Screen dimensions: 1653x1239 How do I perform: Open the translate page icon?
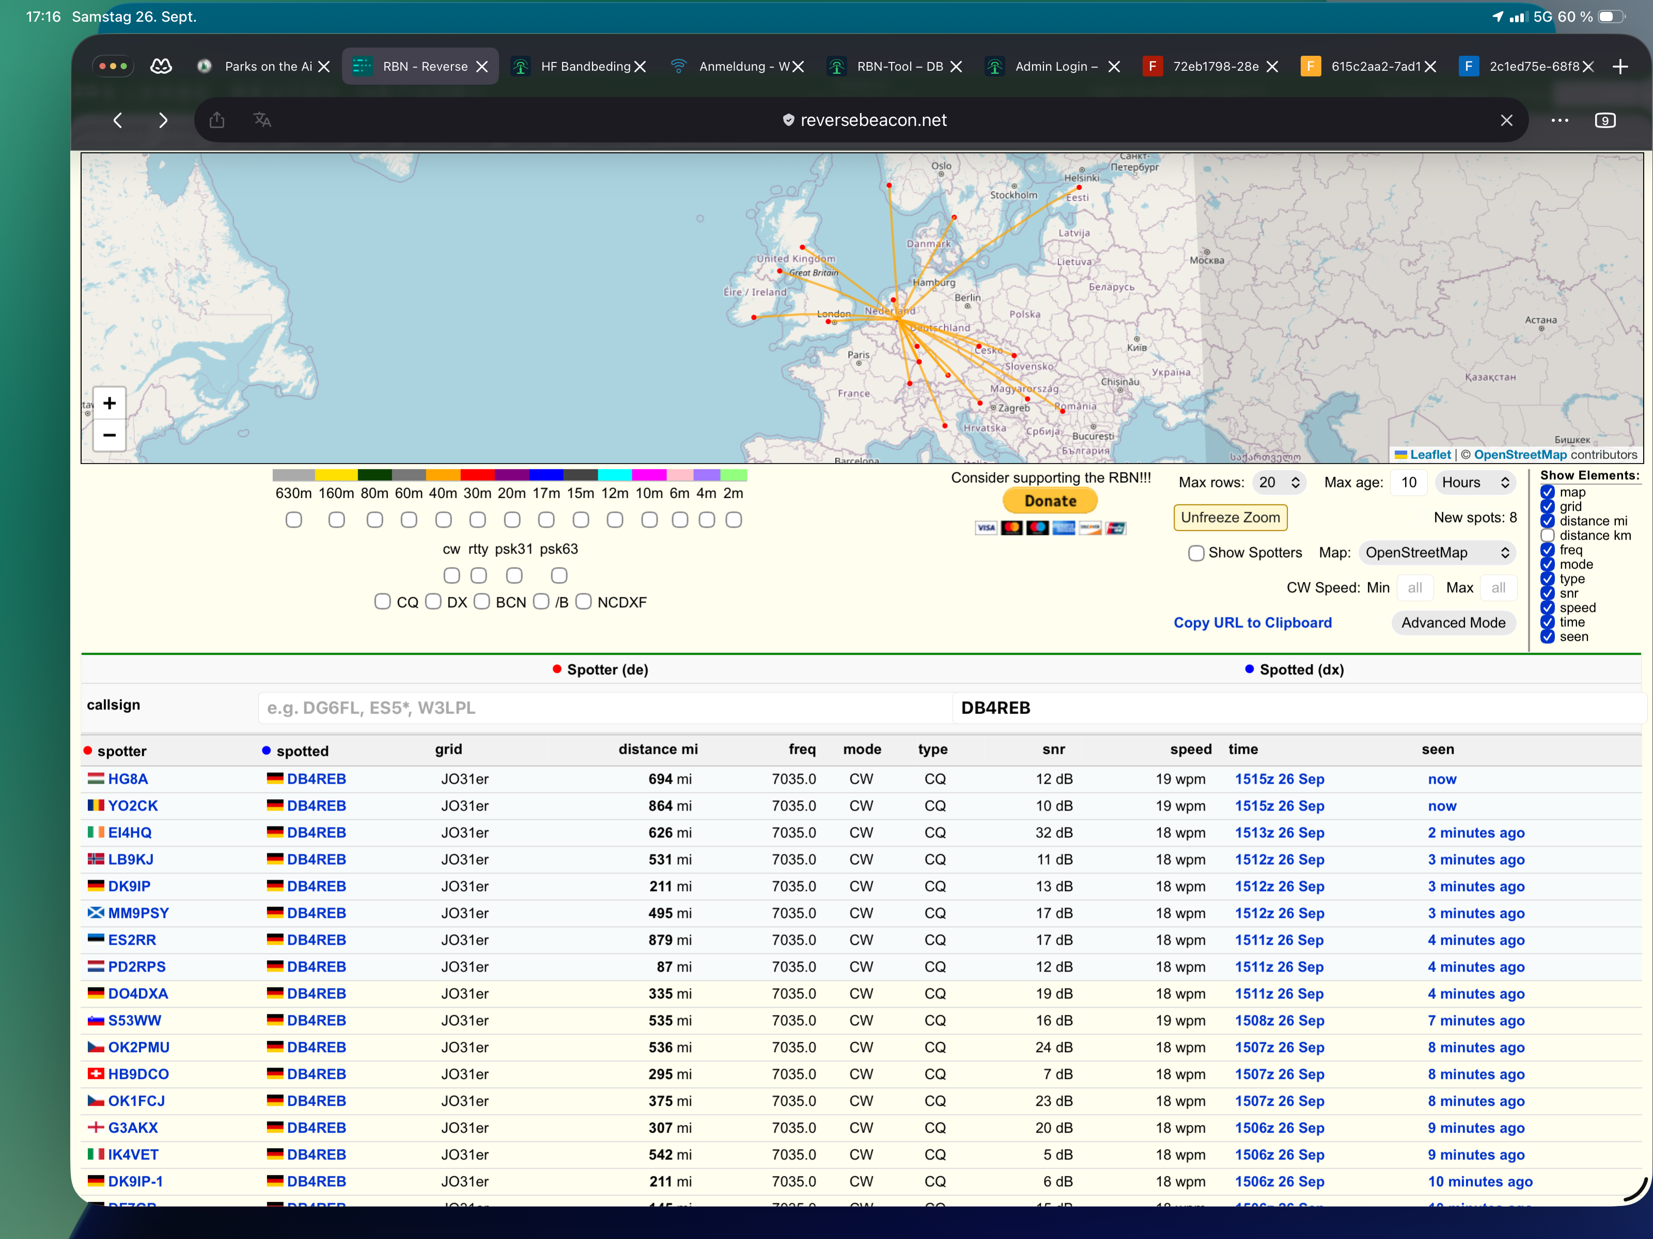(x=262, y=119)
